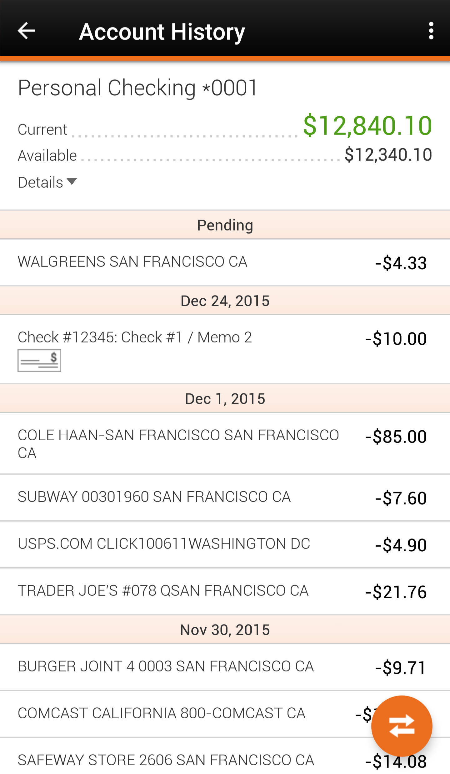450x774 pixels.
Task: Tap the Pending section header
Action: pos(225,225)
